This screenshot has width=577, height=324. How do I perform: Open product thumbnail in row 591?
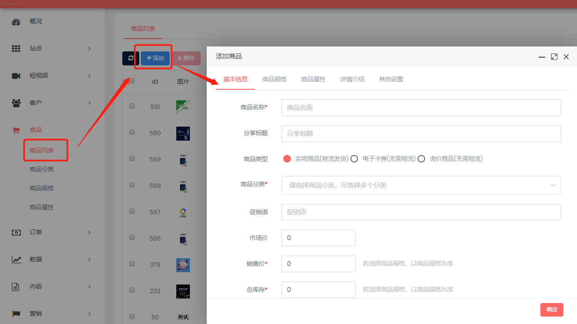[183, 107]
